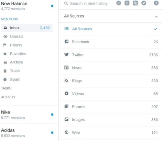Click the Web globe icon

[66, 132]
